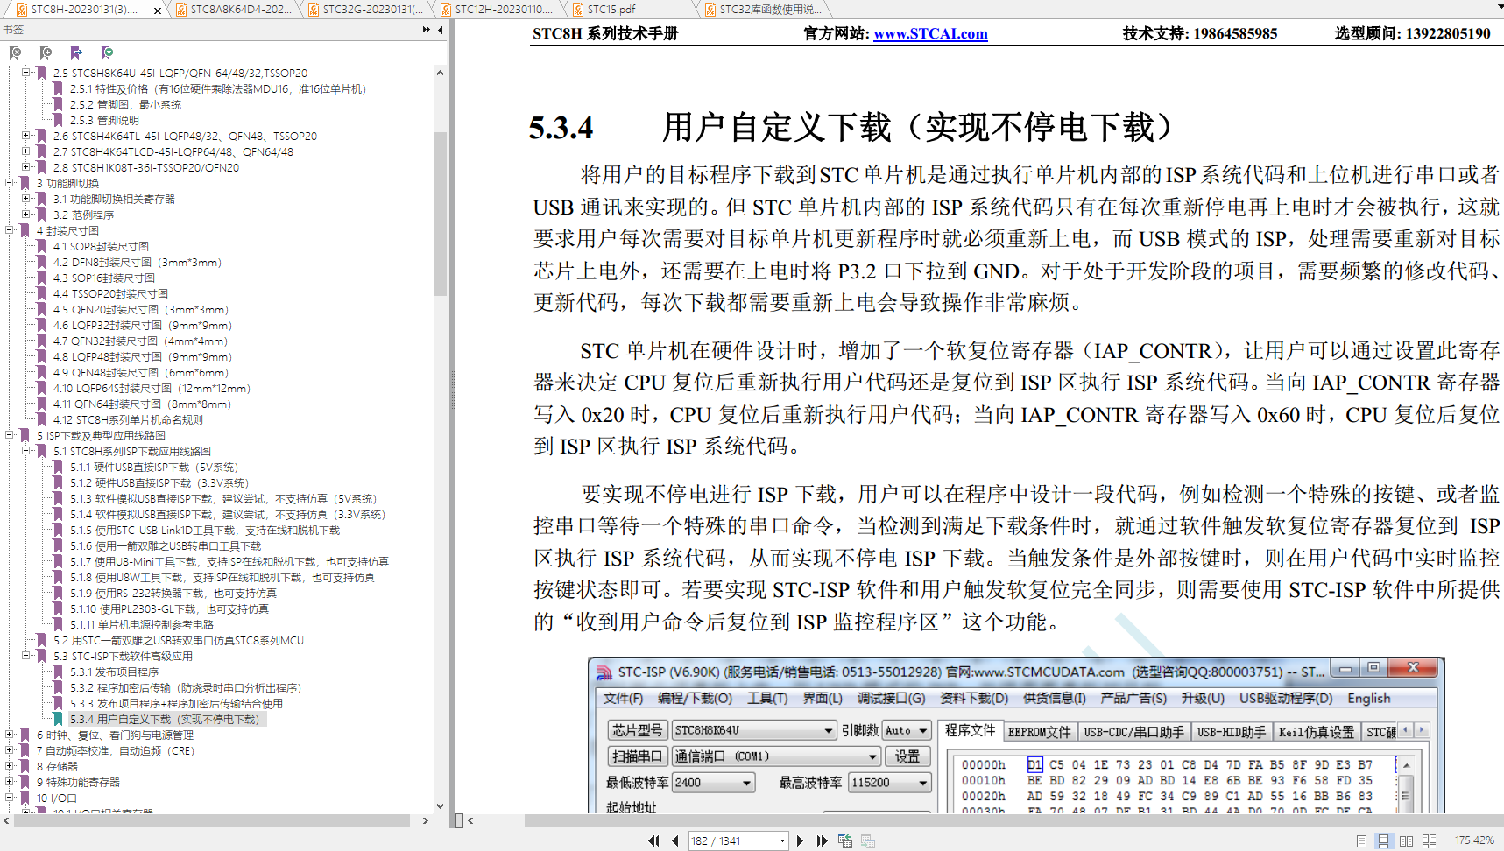Viewport: 1504px width, 851px height.
Task: Click the bookmarks panel scroll down arrow
Action: [440, 806]
